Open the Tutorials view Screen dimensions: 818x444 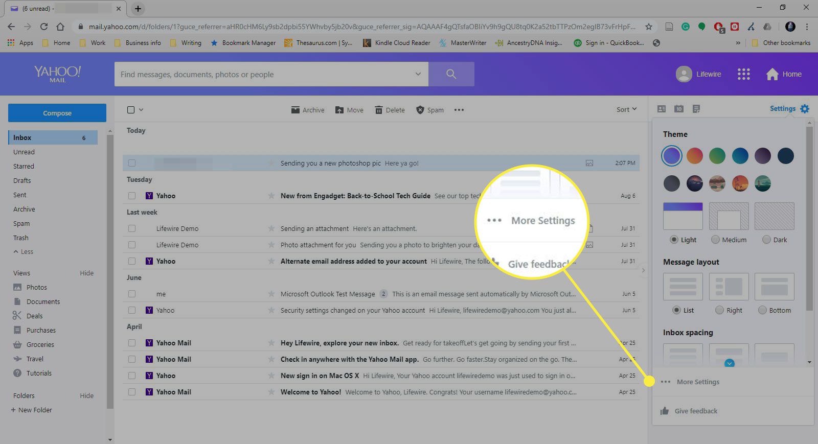click(x=39, y=373)
